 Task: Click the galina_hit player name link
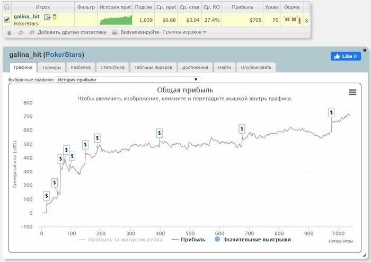coord(26,16)
